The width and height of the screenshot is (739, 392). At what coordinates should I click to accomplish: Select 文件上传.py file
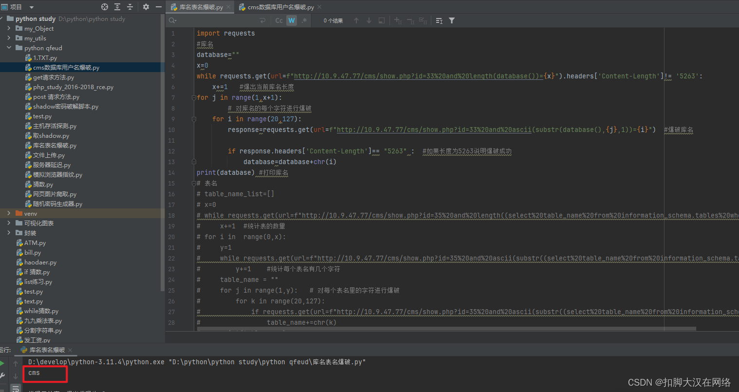49,155
